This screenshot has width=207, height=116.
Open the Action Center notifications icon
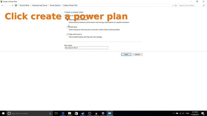203,113
